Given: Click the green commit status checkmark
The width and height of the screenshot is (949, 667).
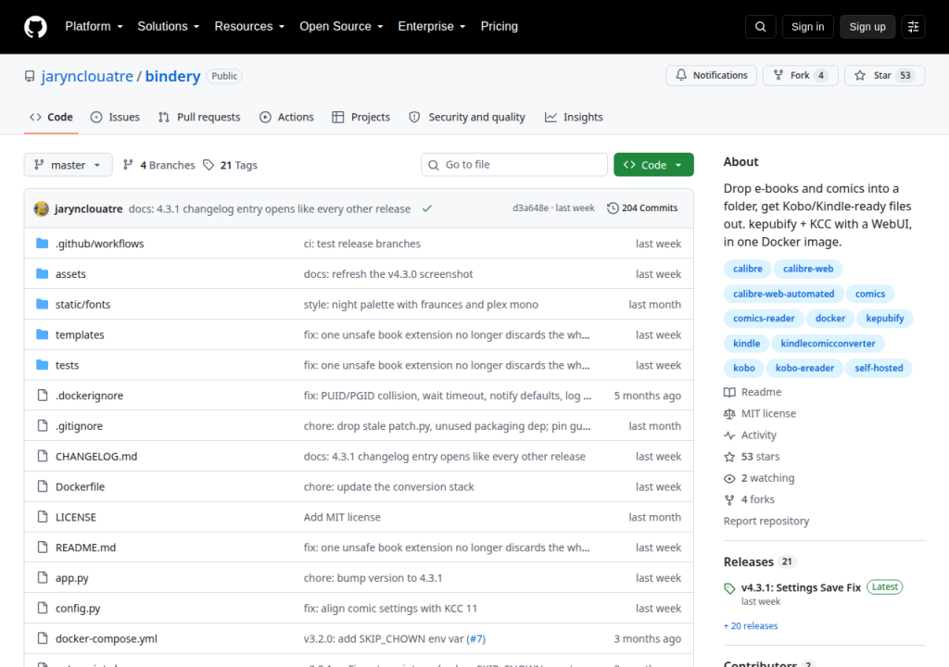Looking at the screenshot, I should (427, 208).
